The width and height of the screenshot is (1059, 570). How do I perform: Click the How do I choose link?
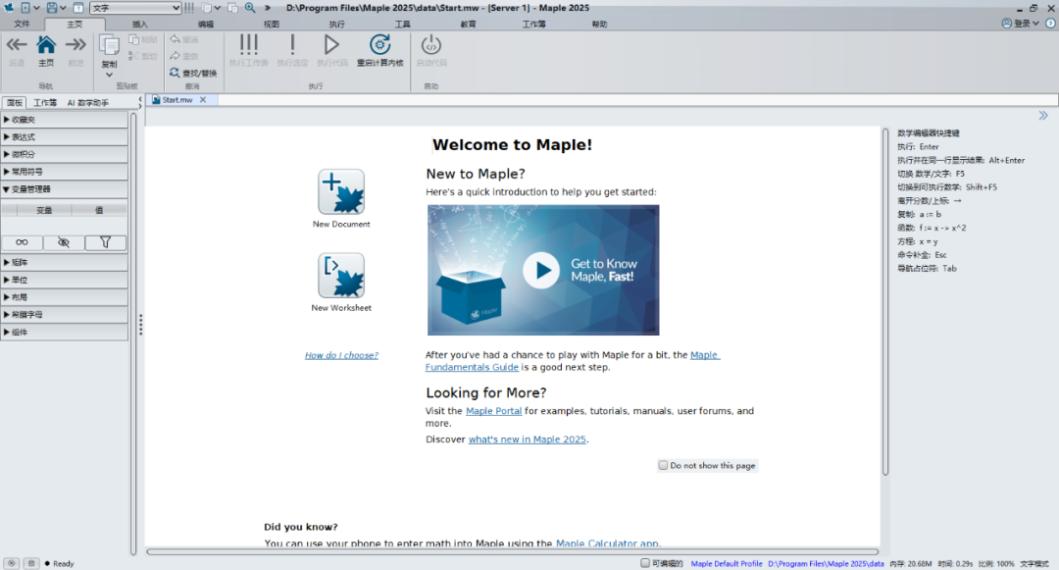click(341, 355)
